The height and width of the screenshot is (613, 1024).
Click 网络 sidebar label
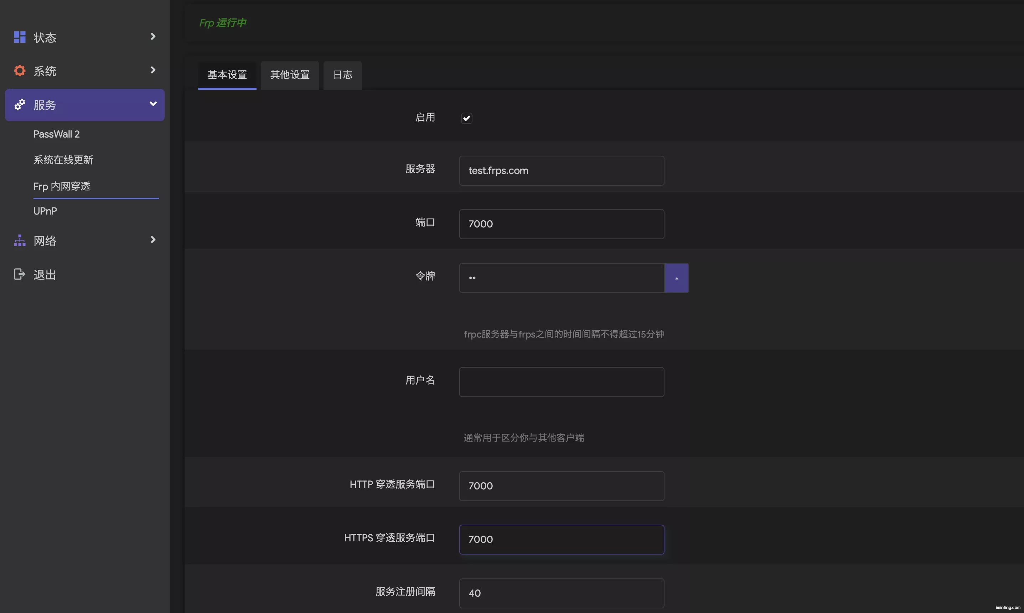tap(45, 241)
